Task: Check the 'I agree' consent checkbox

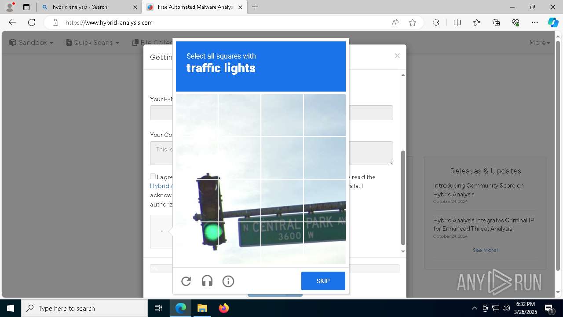Action: (x=153, y=176)
